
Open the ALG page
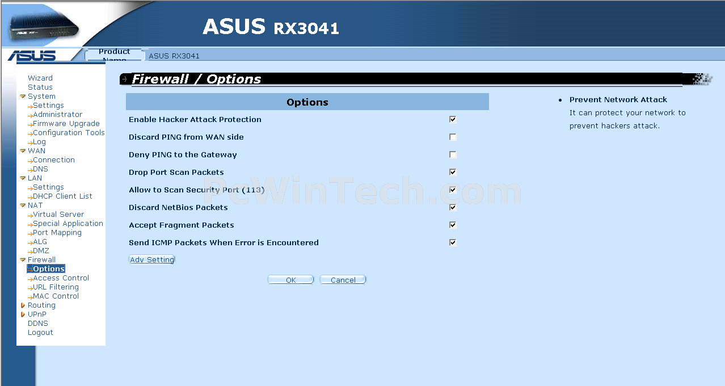click(40, 242)
